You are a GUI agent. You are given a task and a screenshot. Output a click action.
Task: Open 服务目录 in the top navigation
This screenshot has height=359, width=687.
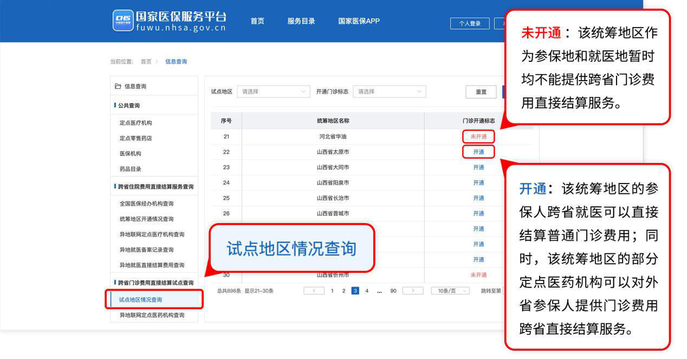301,21
